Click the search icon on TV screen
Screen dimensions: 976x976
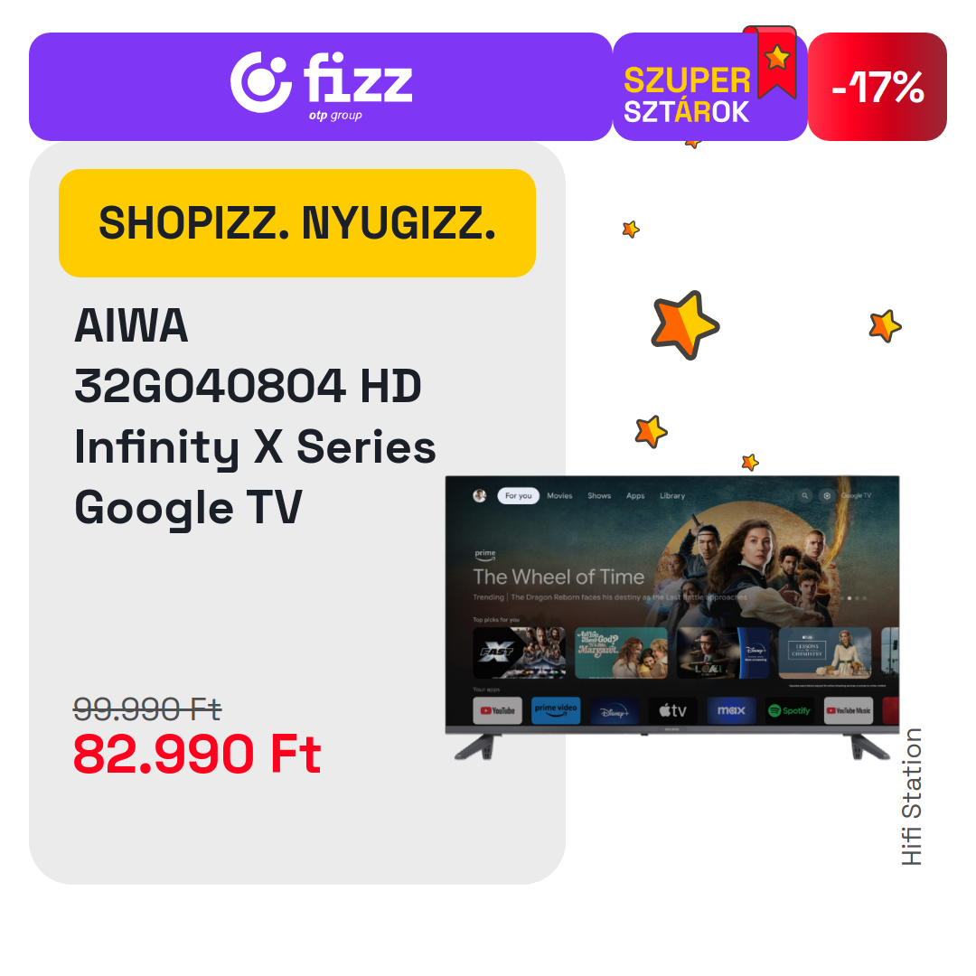[x=805, y=495]
